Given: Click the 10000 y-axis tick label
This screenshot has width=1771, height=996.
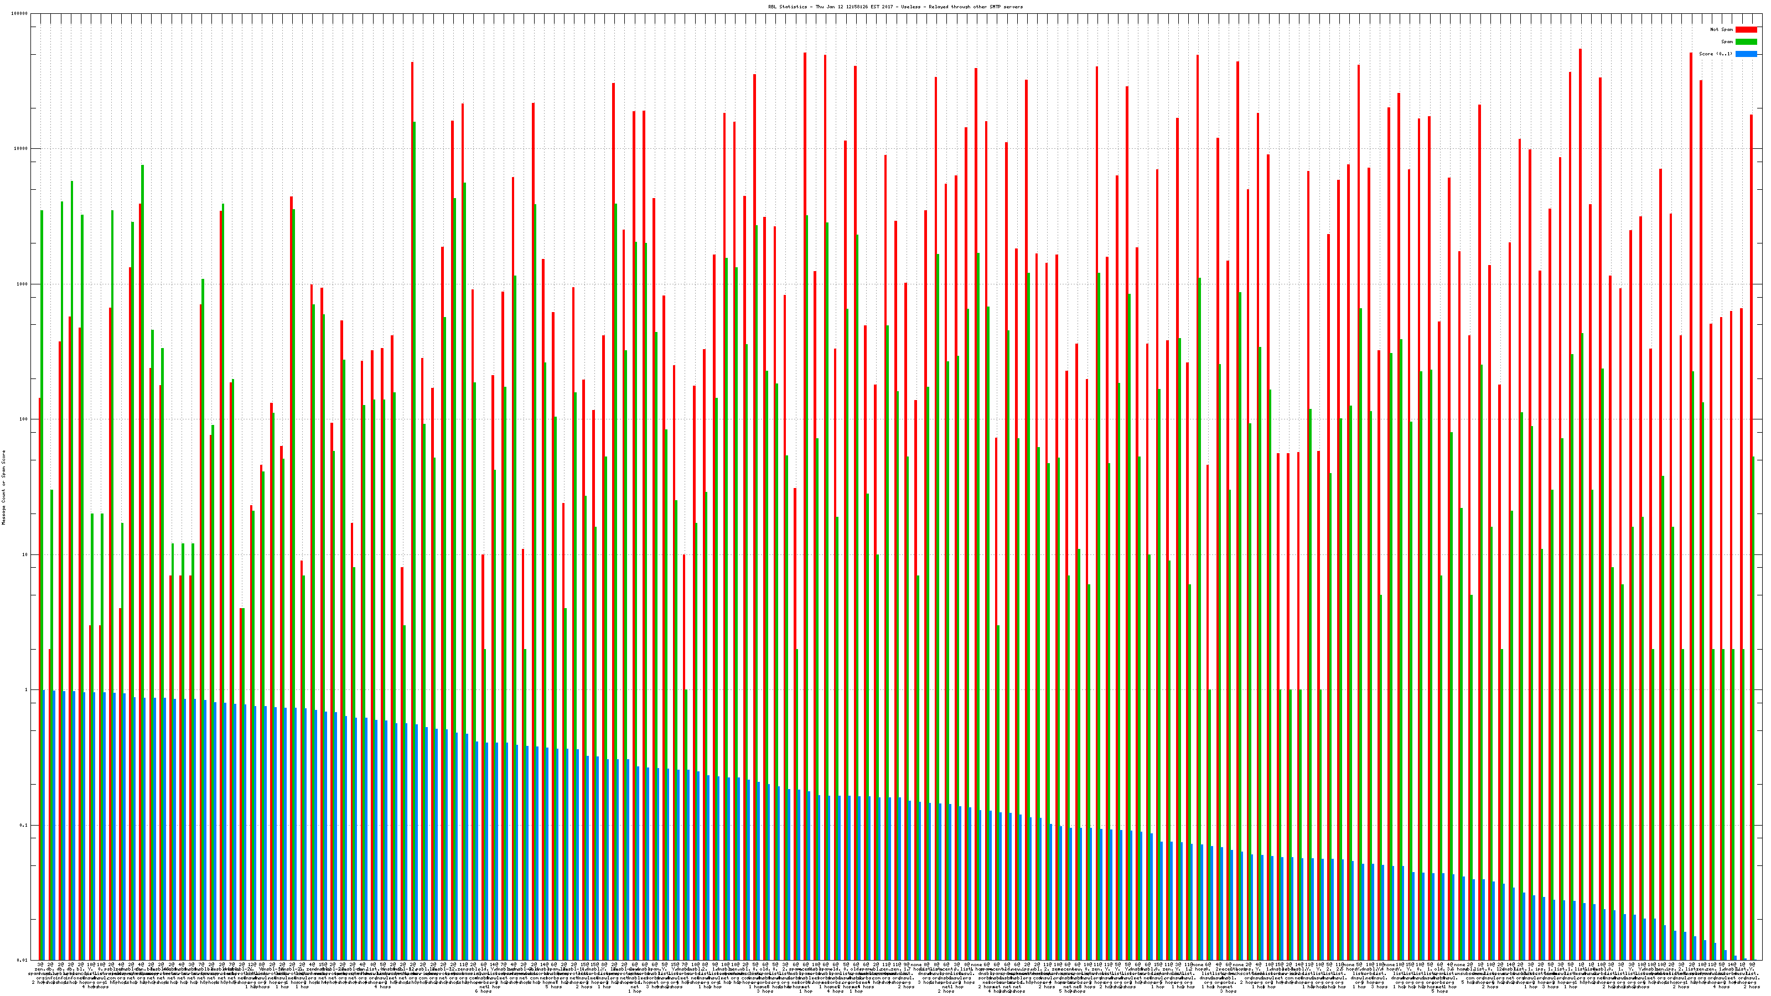Looking at the screenshot, I should [22, 149].
